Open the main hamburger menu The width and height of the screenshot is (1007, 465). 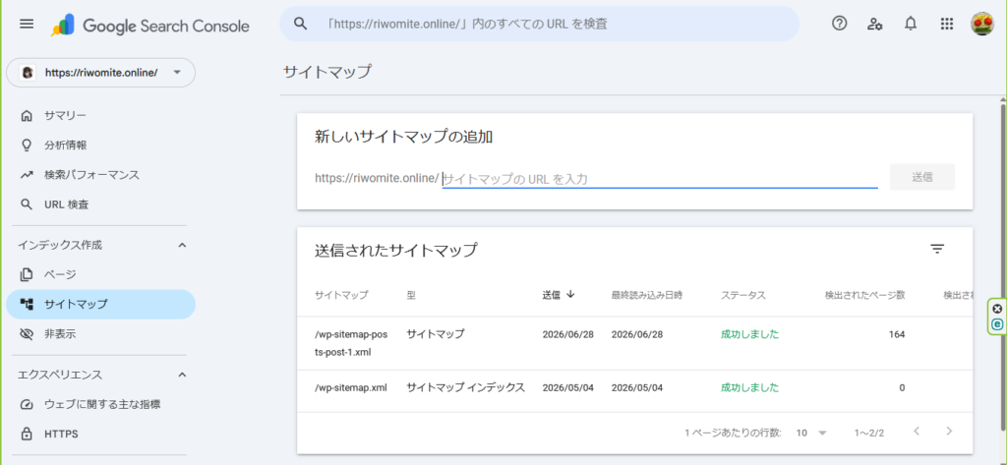pyautogui.click(x=27, y=25)
